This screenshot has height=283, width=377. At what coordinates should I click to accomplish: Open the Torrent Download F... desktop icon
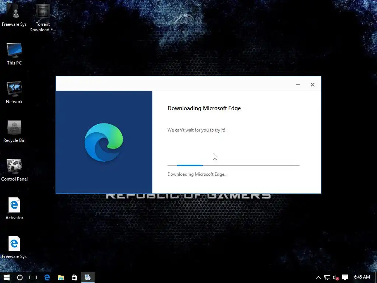click(43, 17)
